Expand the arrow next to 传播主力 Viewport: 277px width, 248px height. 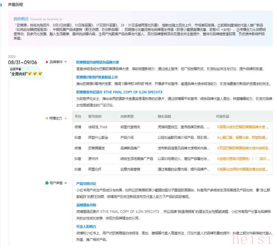[x=66, y=118]
